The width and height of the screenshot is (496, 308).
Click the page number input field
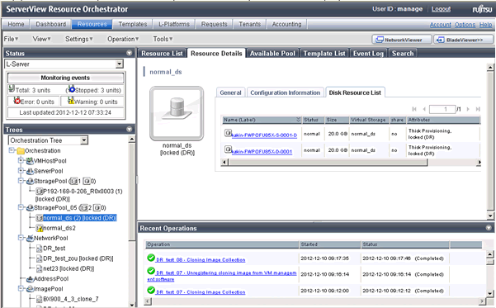(x=442, y=109)
